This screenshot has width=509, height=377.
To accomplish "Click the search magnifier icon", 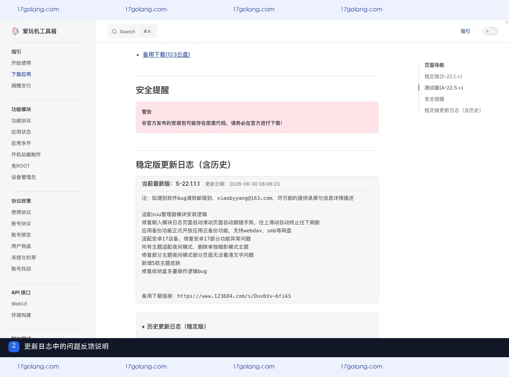I will coord(115,31).
